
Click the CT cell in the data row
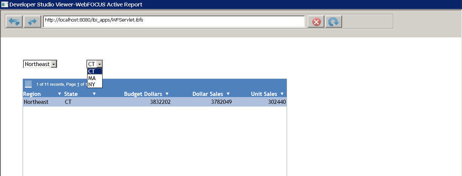point(68,102)
